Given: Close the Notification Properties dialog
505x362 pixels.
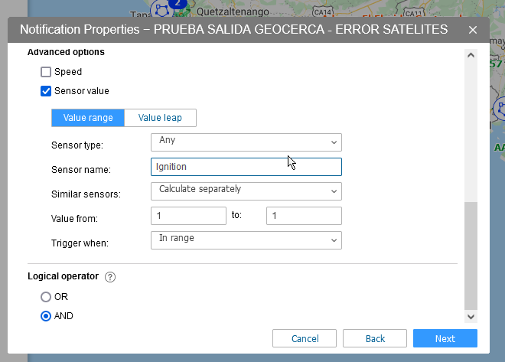Looking at the screenshot, I should pos(473,30).
